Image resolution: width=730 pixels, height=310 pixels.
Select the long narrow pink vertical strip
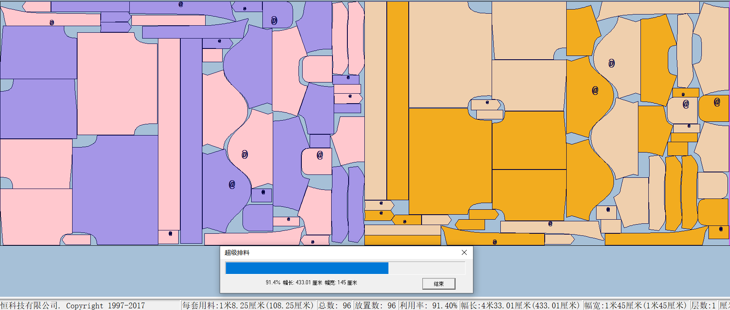(169, 133)
